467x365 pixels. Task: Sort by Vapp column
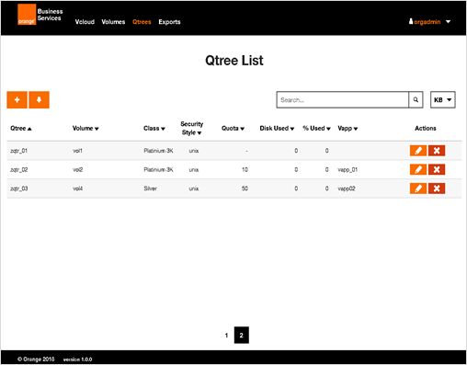coord(347,129)
